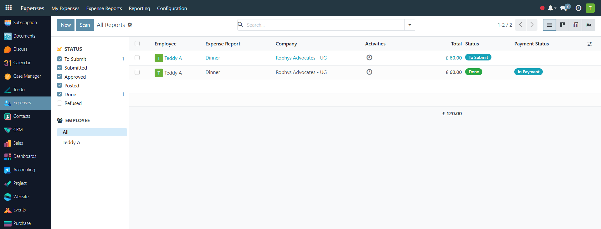Select all rows with header checkbox

pyautogui.click(x=137, y=44)
